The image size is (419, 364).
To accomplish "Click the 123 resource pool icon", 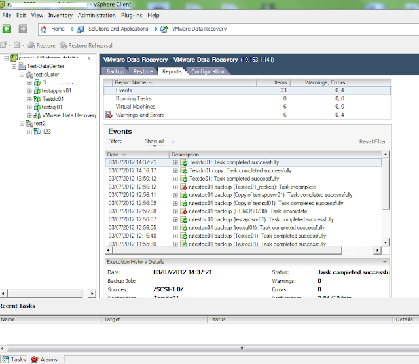I will [x=37, y=132].
